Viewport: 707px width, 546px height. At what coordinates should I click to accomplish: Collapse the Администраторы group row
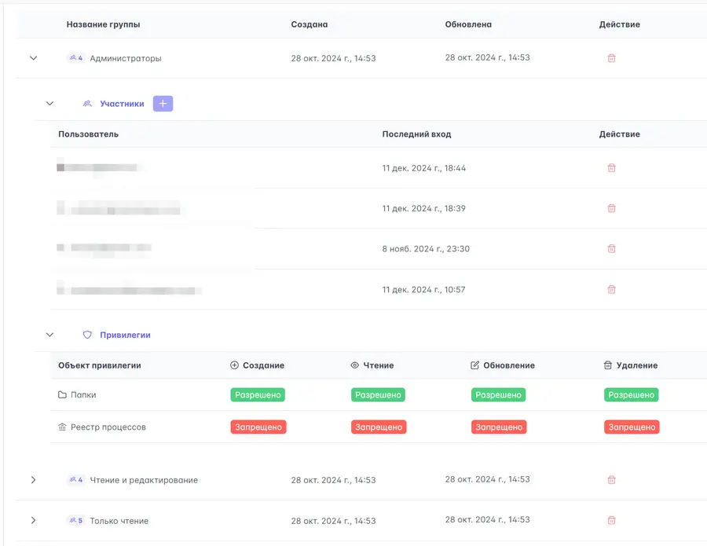33,58
